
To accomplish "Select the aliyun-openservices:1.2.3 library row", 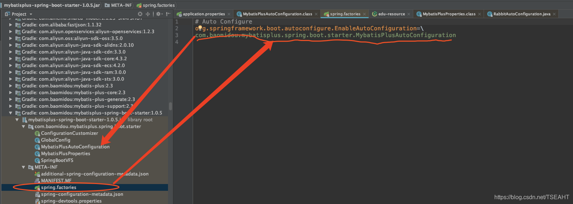I will (x=85, y=32).
